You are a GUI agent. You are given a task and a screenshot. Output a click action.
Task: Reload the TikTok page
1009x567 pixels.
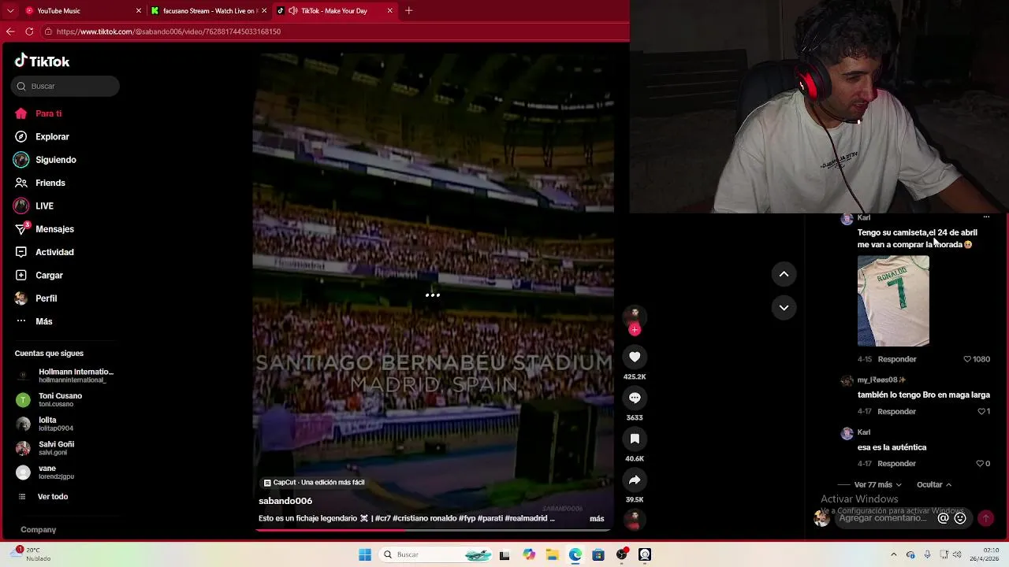point(29,31)
